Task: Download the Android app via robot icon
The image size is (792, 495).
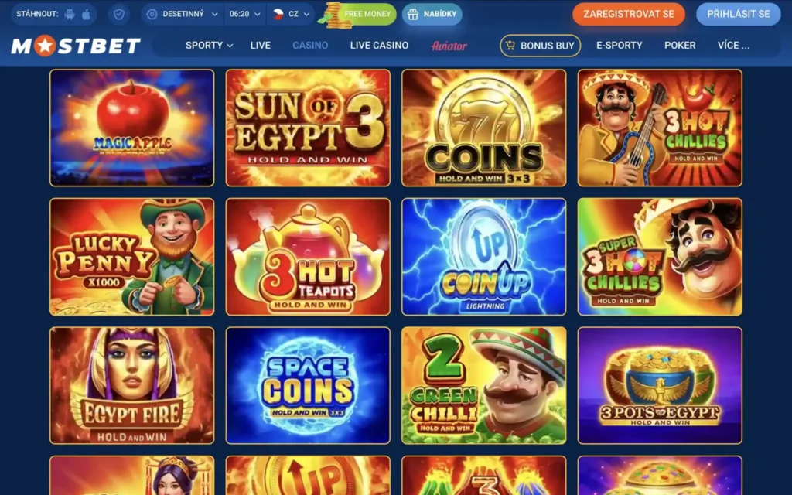Action: tap(70, 14)
